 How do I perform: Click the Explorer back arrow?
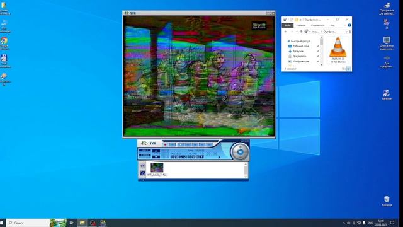click(x=285, y=32)
